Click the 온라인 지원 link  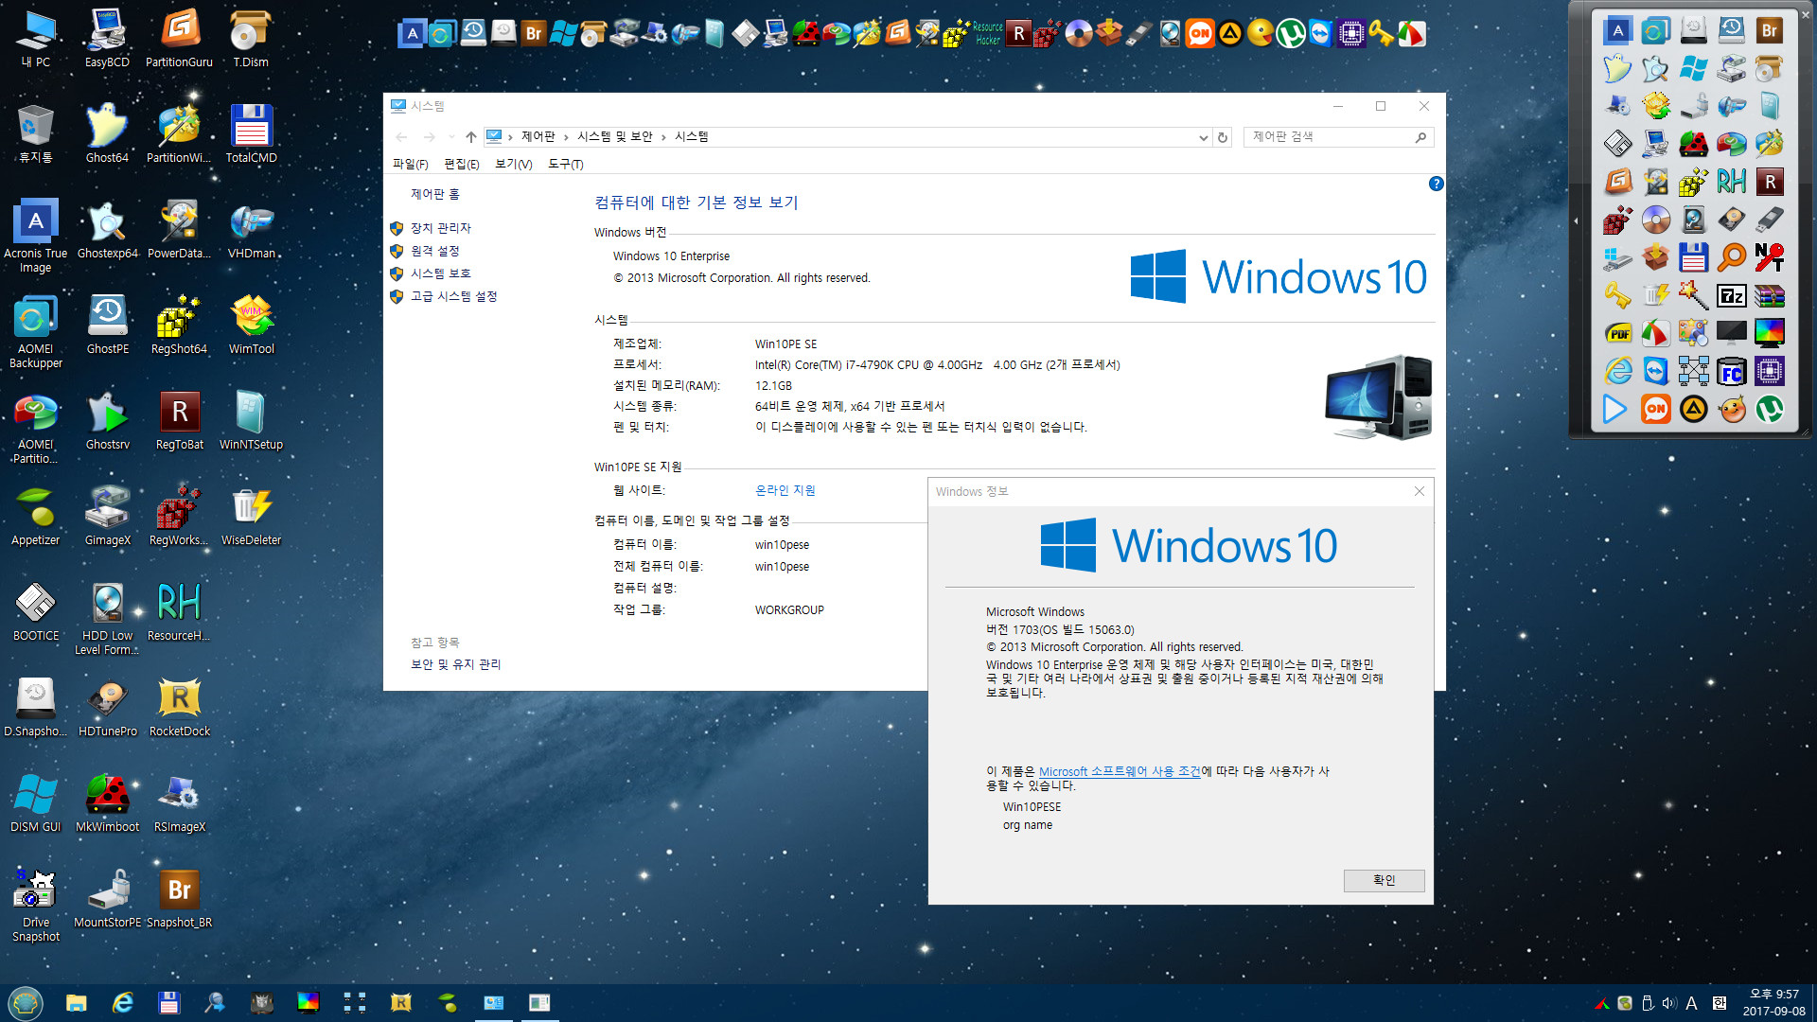pyautogui.click(x=785, y=490)
